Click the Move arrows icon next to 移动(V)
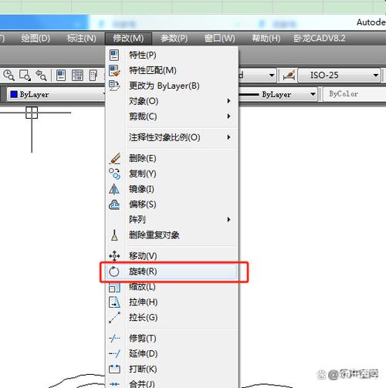Screen dimensions: 386x388 click(114, 256)
